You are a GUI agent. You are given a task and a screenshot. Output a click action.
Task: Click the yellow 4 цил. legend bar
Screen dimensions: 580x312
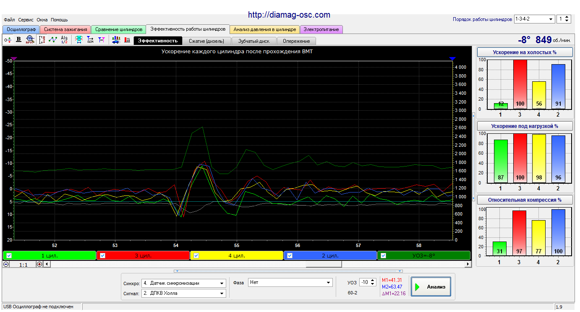(237, 255)
